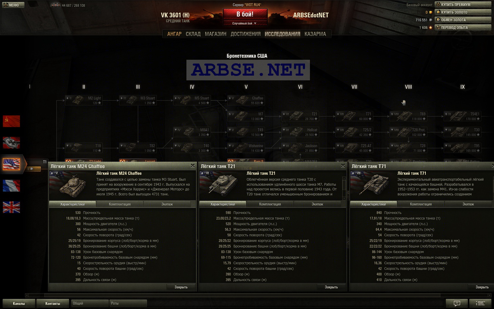This screenshot has width=494, height=309.
Task: Open the T82 tank node
Action: coord(138,148)
